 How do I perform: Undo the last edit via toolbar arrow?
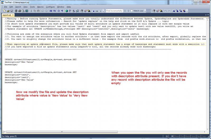pos(43,11)
